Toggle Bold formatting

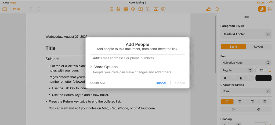coord(225,78)
